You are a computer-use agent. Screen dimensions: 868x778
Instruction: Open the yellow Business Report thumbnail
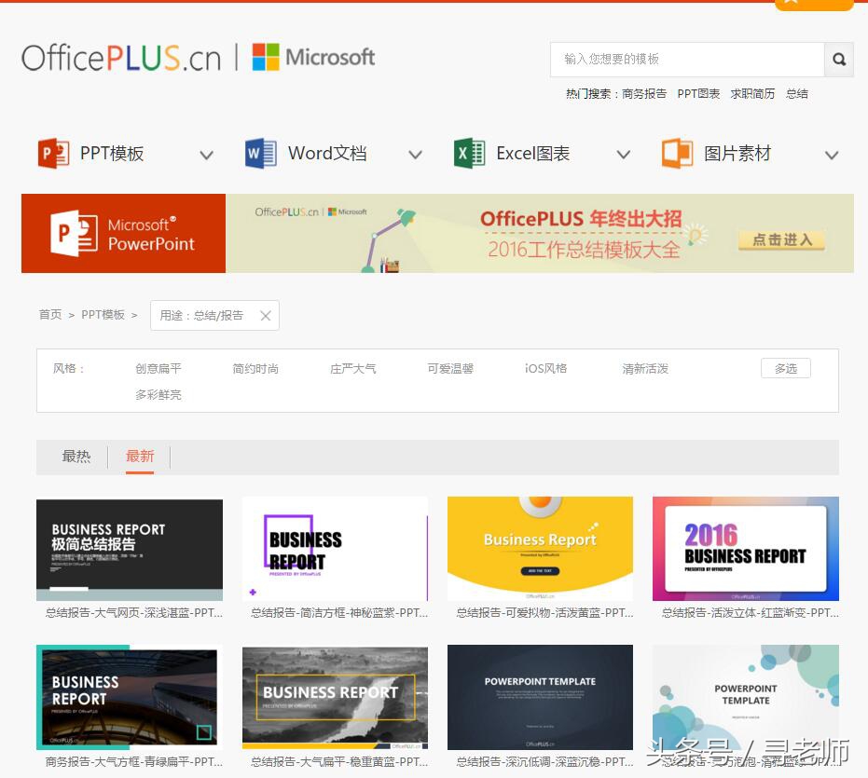[x=541, y=549]
